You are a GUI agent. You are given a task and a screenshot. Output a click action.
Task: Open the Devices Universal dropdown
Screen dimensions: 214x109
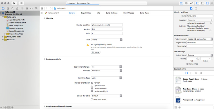[106, 70]
